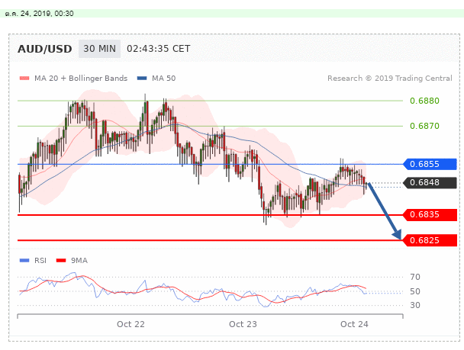
Task: Click the 02:43:35 CET timestamp
Action: click(x=158, y=49)
